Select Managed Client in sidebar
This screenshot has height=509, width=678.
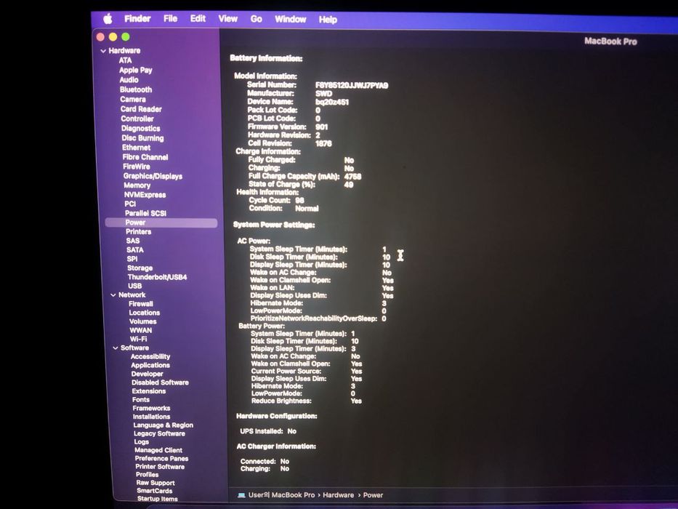point(158,450)
